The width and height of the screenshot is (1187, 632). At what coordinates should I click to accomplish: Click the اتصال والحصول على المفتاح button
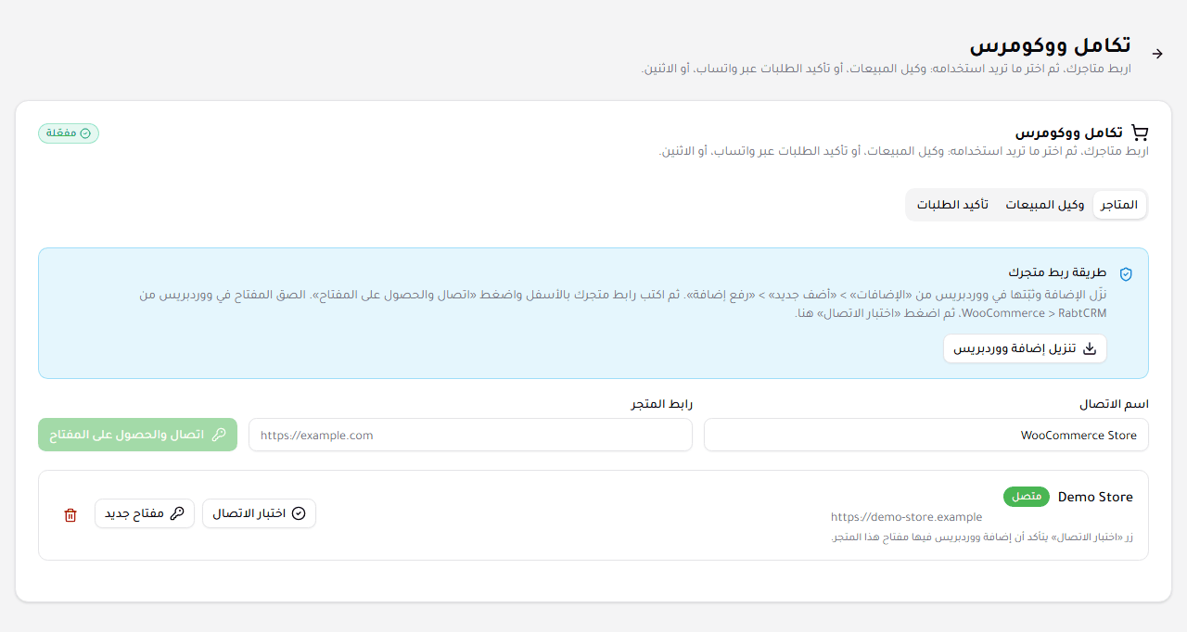point(138,435)
